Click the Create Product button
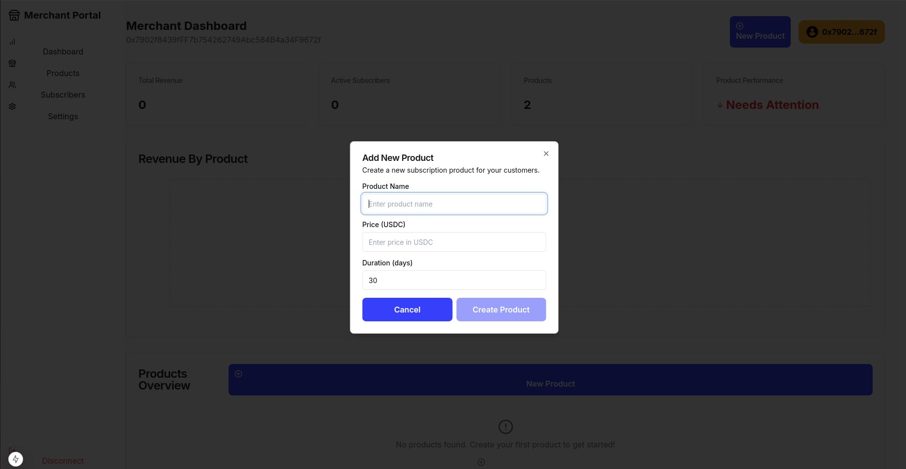This screenshot has height=469, width=906. point(501,310)
